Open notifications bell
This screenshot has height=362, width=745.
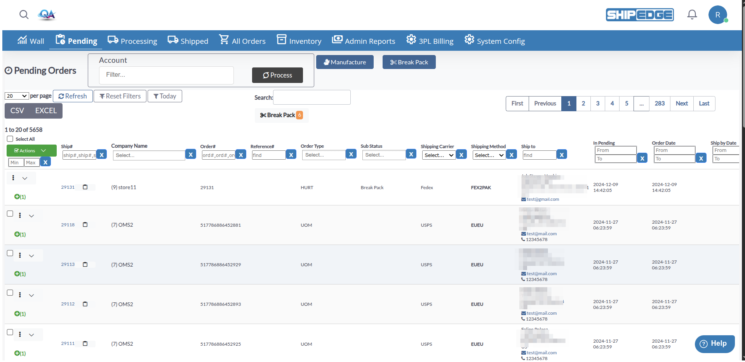tap(692, 15)
